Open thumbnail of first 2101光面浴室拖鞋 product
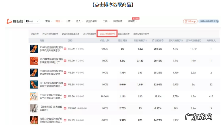Screen dimensions: 223x125 pos(34,49)
